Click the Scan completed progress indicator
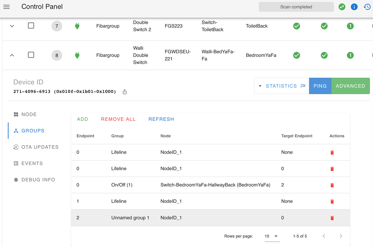Image resolution: width=373 pixels, height=246 pixels. point(296,7)
